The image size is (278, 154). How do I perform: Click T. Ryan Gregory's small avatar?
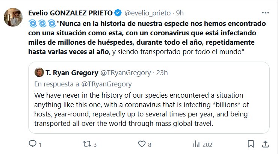[39, 72]
